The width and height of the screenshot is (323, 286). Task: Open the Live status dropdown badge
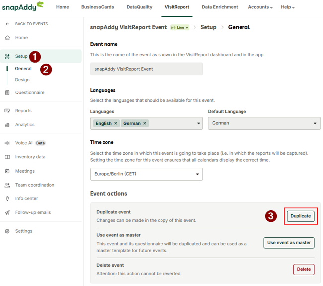click(179, 27)
